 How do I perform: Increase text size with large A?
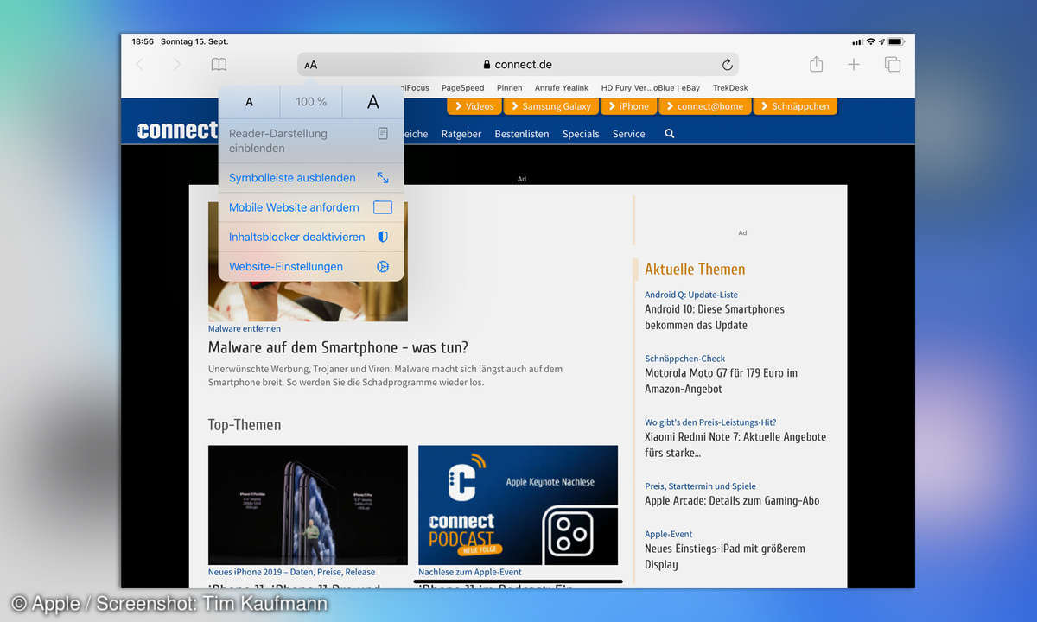(373, 102)
